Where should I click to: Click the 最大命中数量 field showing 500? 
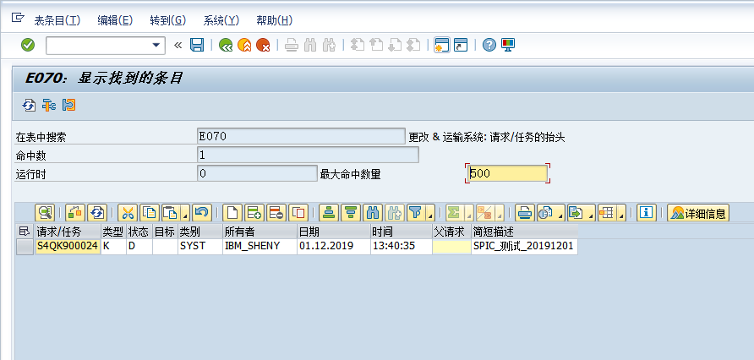pos(507,173)
